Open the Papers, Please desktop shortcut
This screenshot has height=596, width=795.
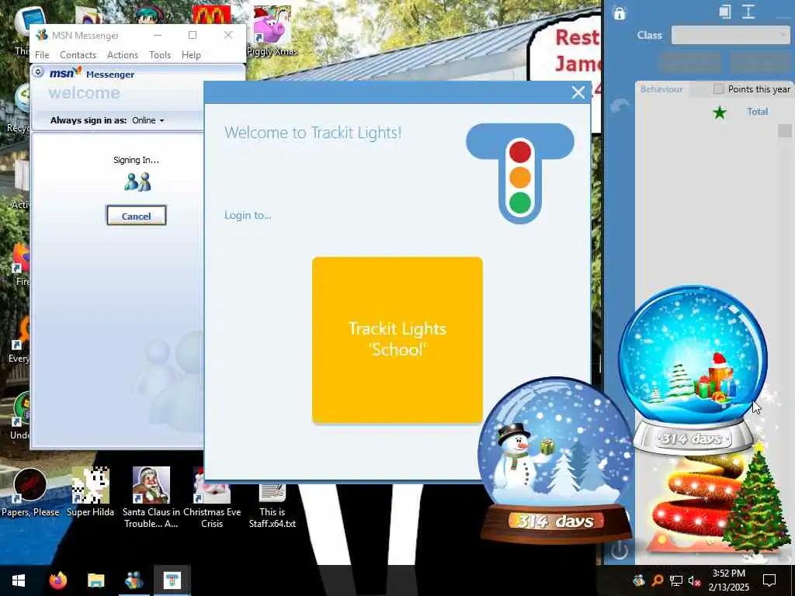pos(30,492)
